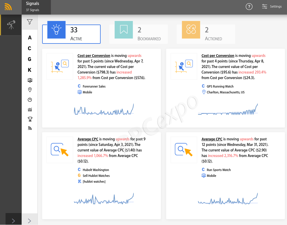This screenshot has width=287, height=225.
Task: Click the orange Actioned link icon
Action: point(191,30)
